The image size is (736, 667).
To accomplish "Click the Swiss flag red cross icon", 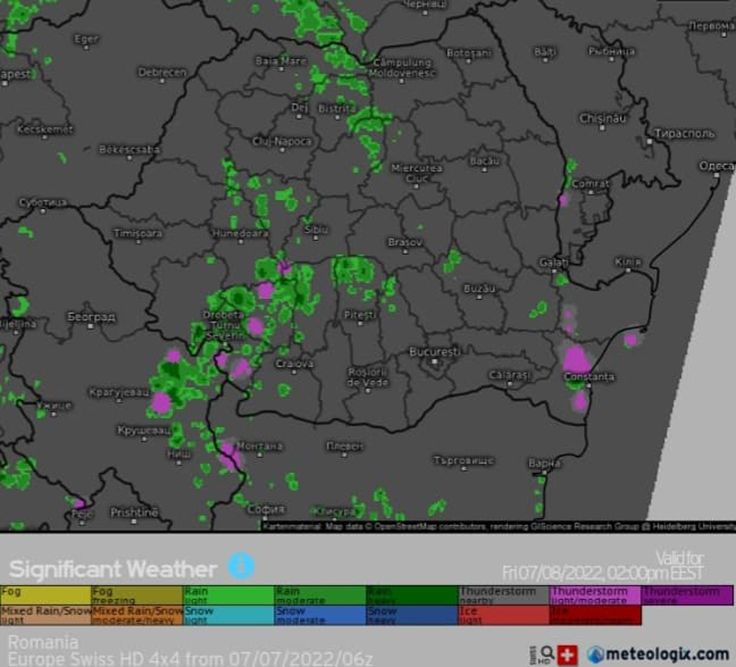I will pyautogui.click(x=568, y=654).
